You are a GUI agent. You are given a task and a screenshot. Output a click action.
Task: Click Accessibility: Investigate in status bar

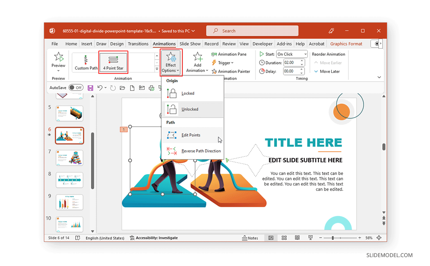coord(154,238)
